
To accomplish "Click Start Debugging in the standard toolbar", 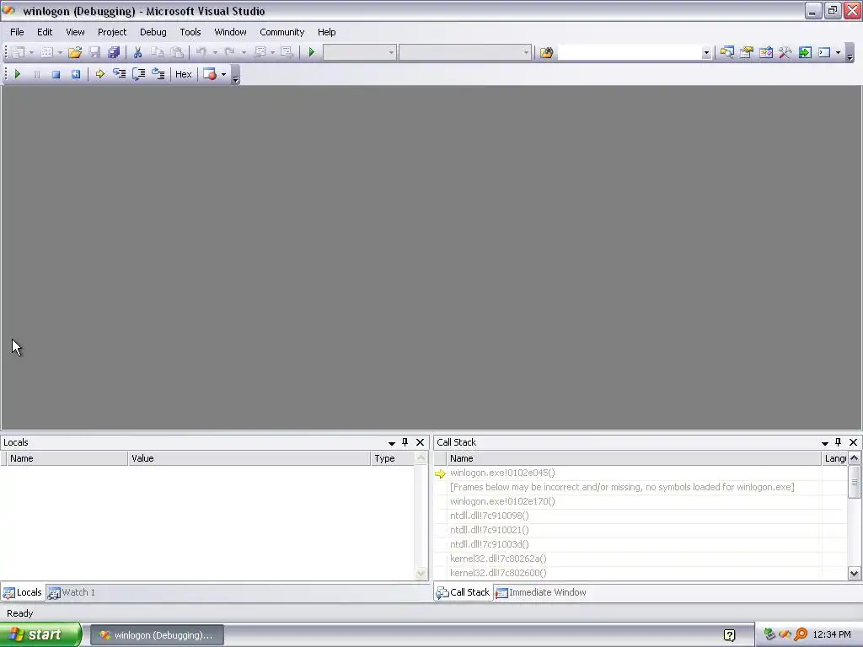I will (312, 52).
